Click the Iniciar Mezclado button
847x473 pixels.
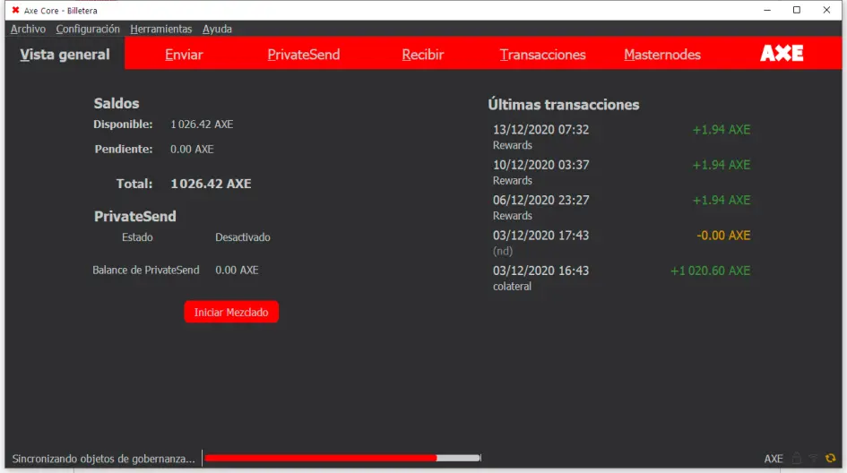231,312
